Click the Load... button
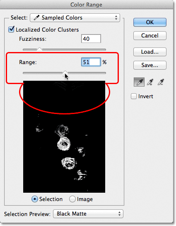Screen dimensions: 176x226 pyautogui.click(x=150, y=52)
